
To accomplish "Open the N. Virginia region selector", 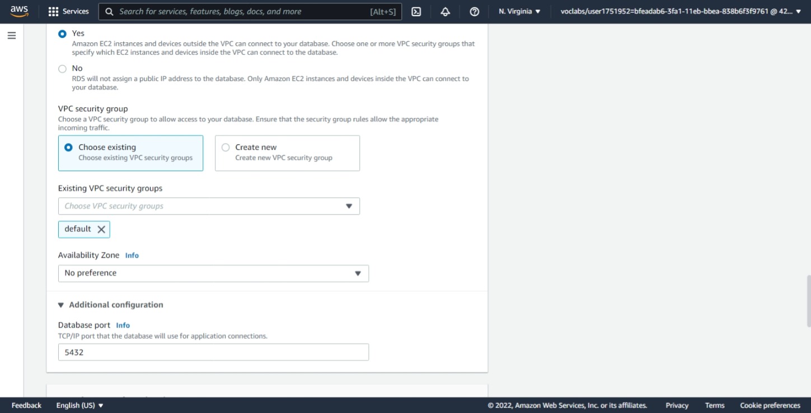I will coord(518,11).
